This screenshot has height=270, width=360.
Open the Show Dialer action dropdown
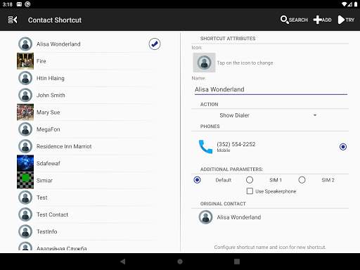[x=269, y=115]
